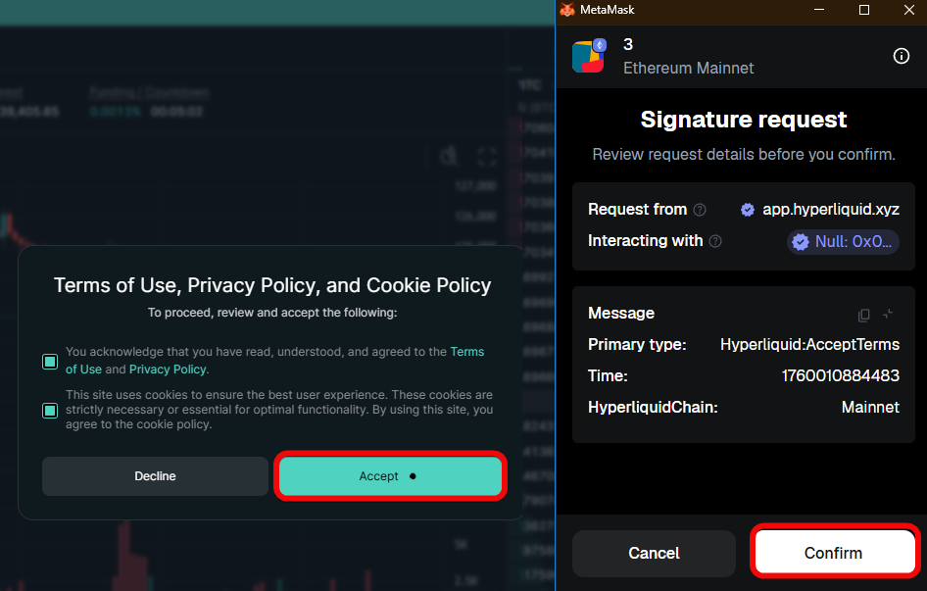This screenshot has width=927, height=591.
Task: Open the Privacy Policy link
Action: point(168,369)
